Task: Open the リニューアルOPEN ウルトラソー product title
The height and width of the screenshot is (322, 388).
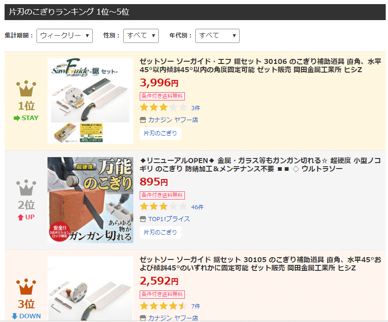Action: 260,164
